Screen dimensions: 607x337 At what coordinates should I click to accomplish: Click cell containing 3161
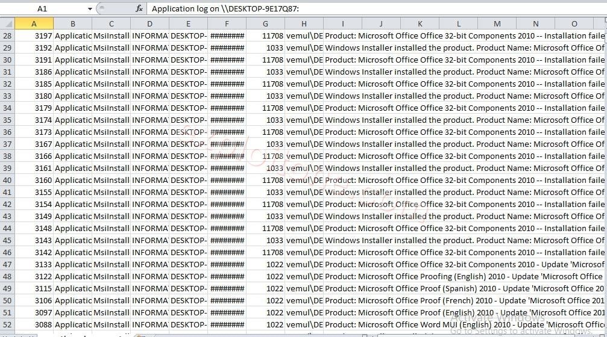34,168
